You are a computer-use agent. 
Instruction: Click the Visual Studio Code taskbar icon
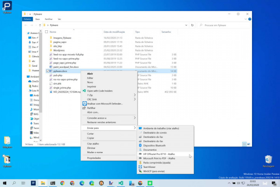[121, 183]
